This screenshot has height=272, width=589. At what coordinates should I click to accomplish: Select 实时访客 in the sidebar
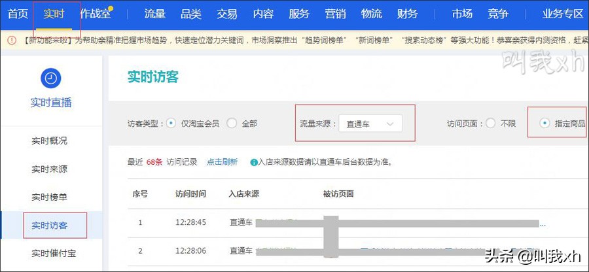tap(49, 226)
